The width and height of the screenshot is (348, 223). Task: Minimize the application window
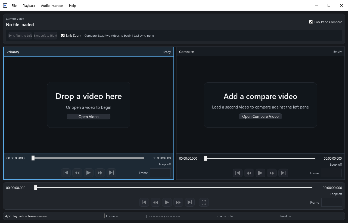(316, 5)
